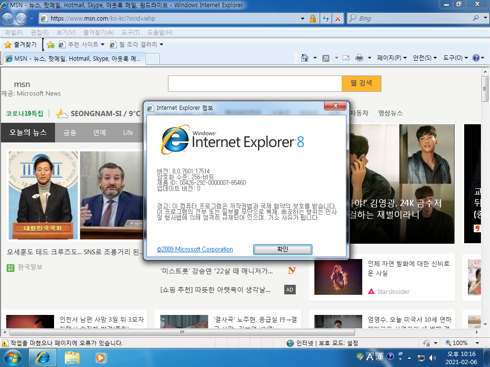
Task: Open the 즐겨찾기(A) menu
Action: (x=99, y=32)
